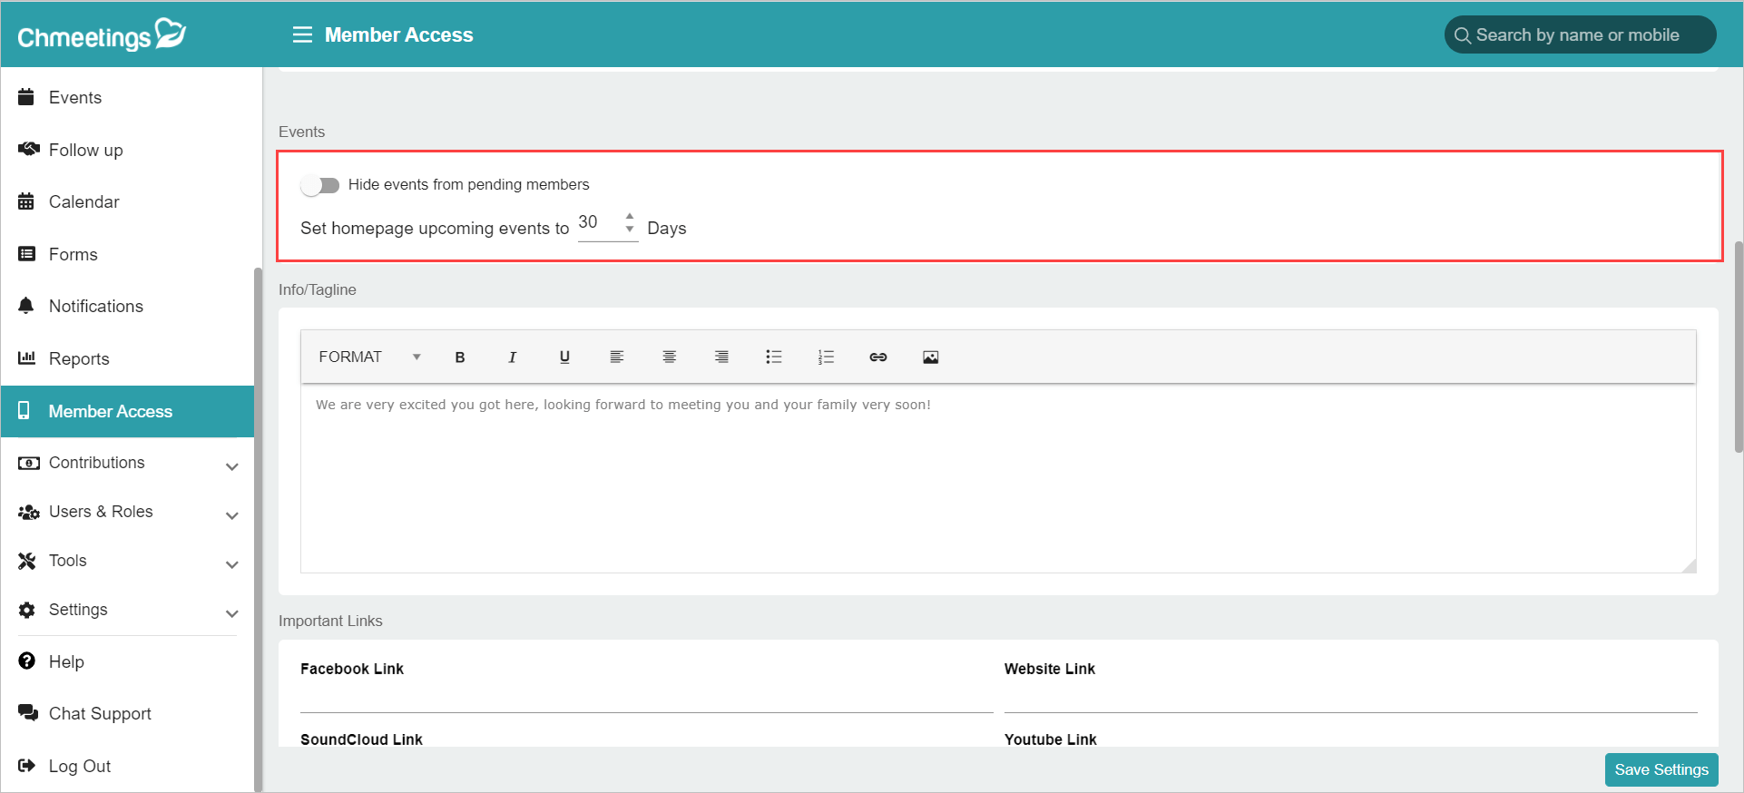
Task: Insert bulleted list in editor
Action: coord(774,357)
